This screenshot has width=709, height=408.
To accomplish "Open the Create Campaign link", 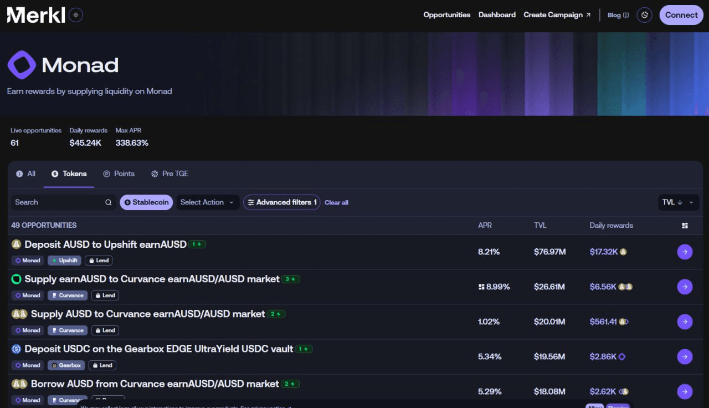I will coord(557,15).
